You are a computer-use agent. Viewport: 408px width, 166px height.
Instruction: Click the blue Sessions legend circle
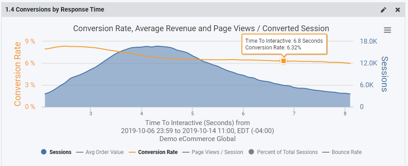(44, 152)
